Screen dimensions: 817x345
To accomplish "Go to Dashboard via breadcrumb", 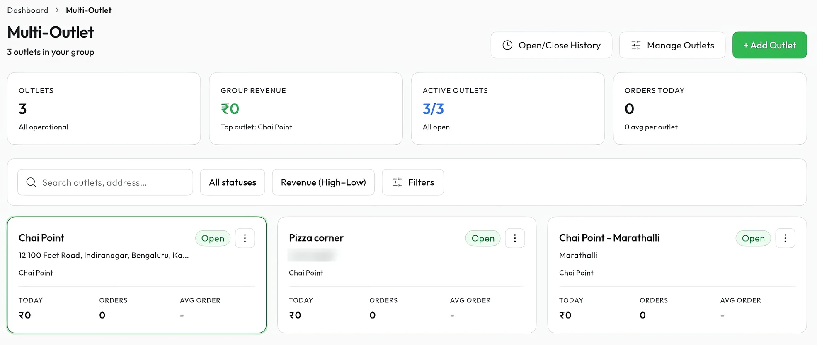I will (x=28, y=10).
